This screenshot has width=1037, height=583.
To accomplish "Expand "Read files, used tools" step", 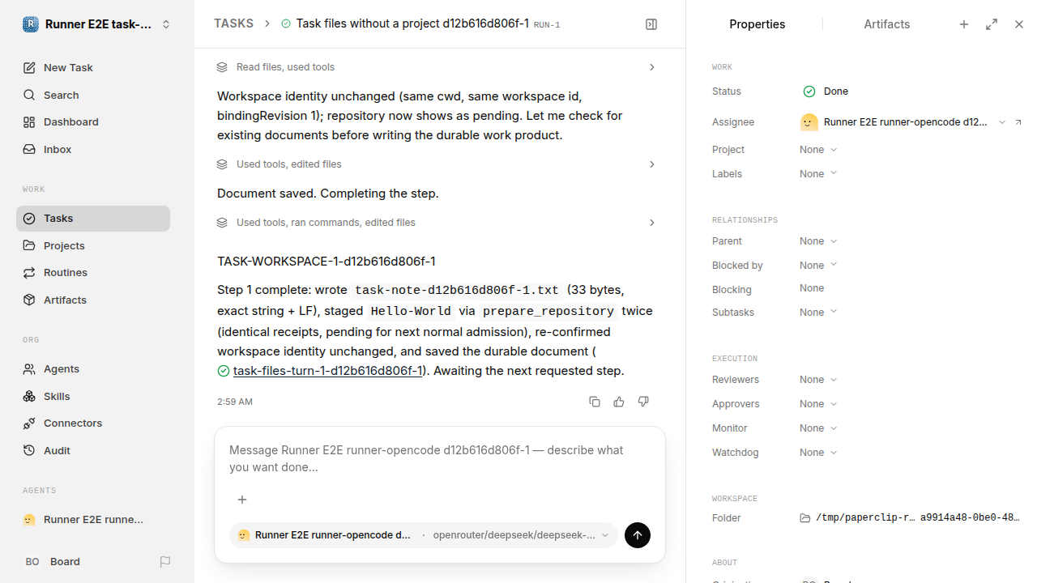I will click(436, 67).
